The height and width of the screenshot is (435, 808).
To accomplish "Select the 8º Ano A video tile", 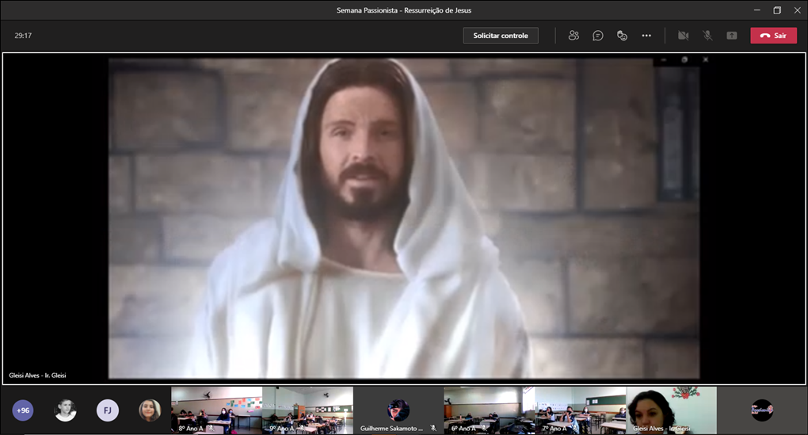I will click(x=216, y=410).
